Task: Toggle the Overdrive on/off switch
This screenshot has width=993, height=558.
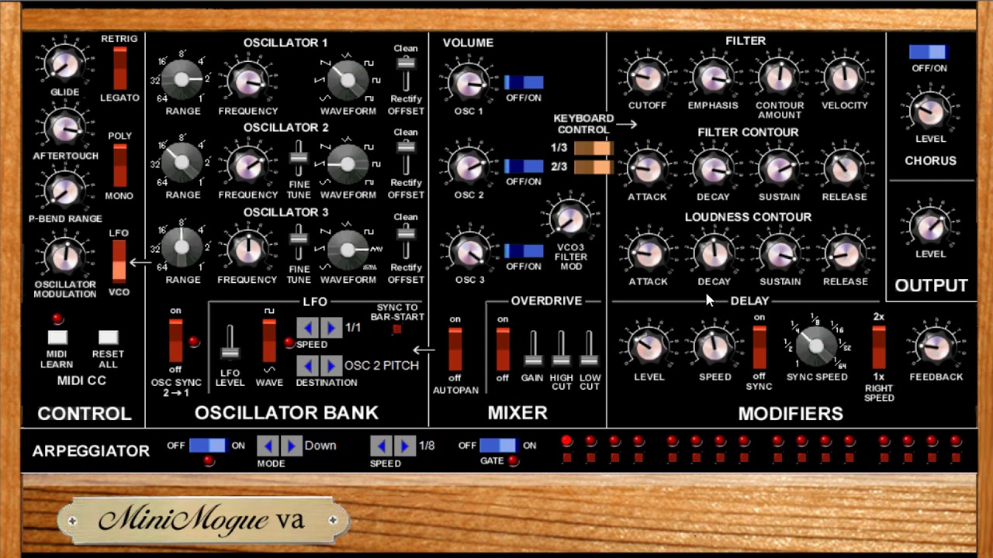Action: 503,350
